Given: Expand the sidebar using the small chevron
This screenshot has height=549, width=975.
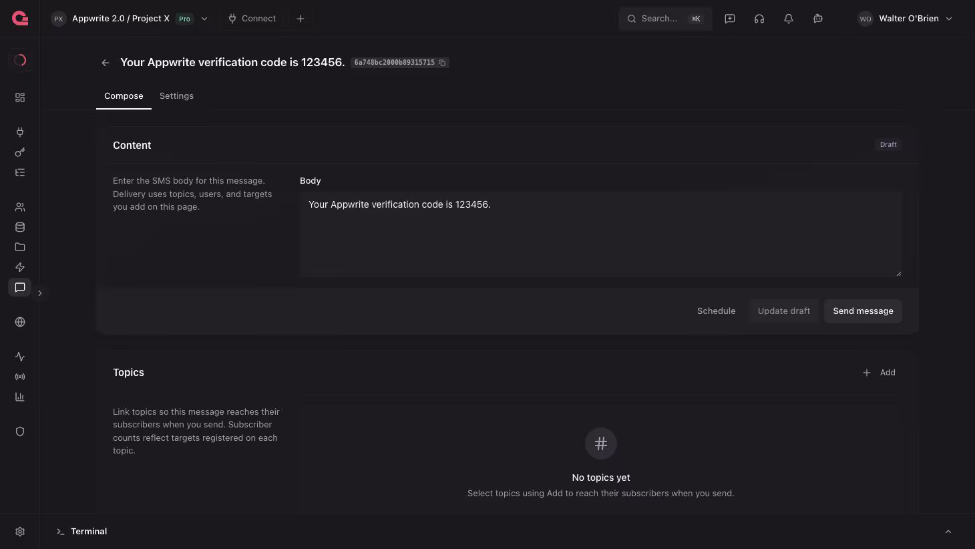Looking at the screenshot, I should click(40, 293).
